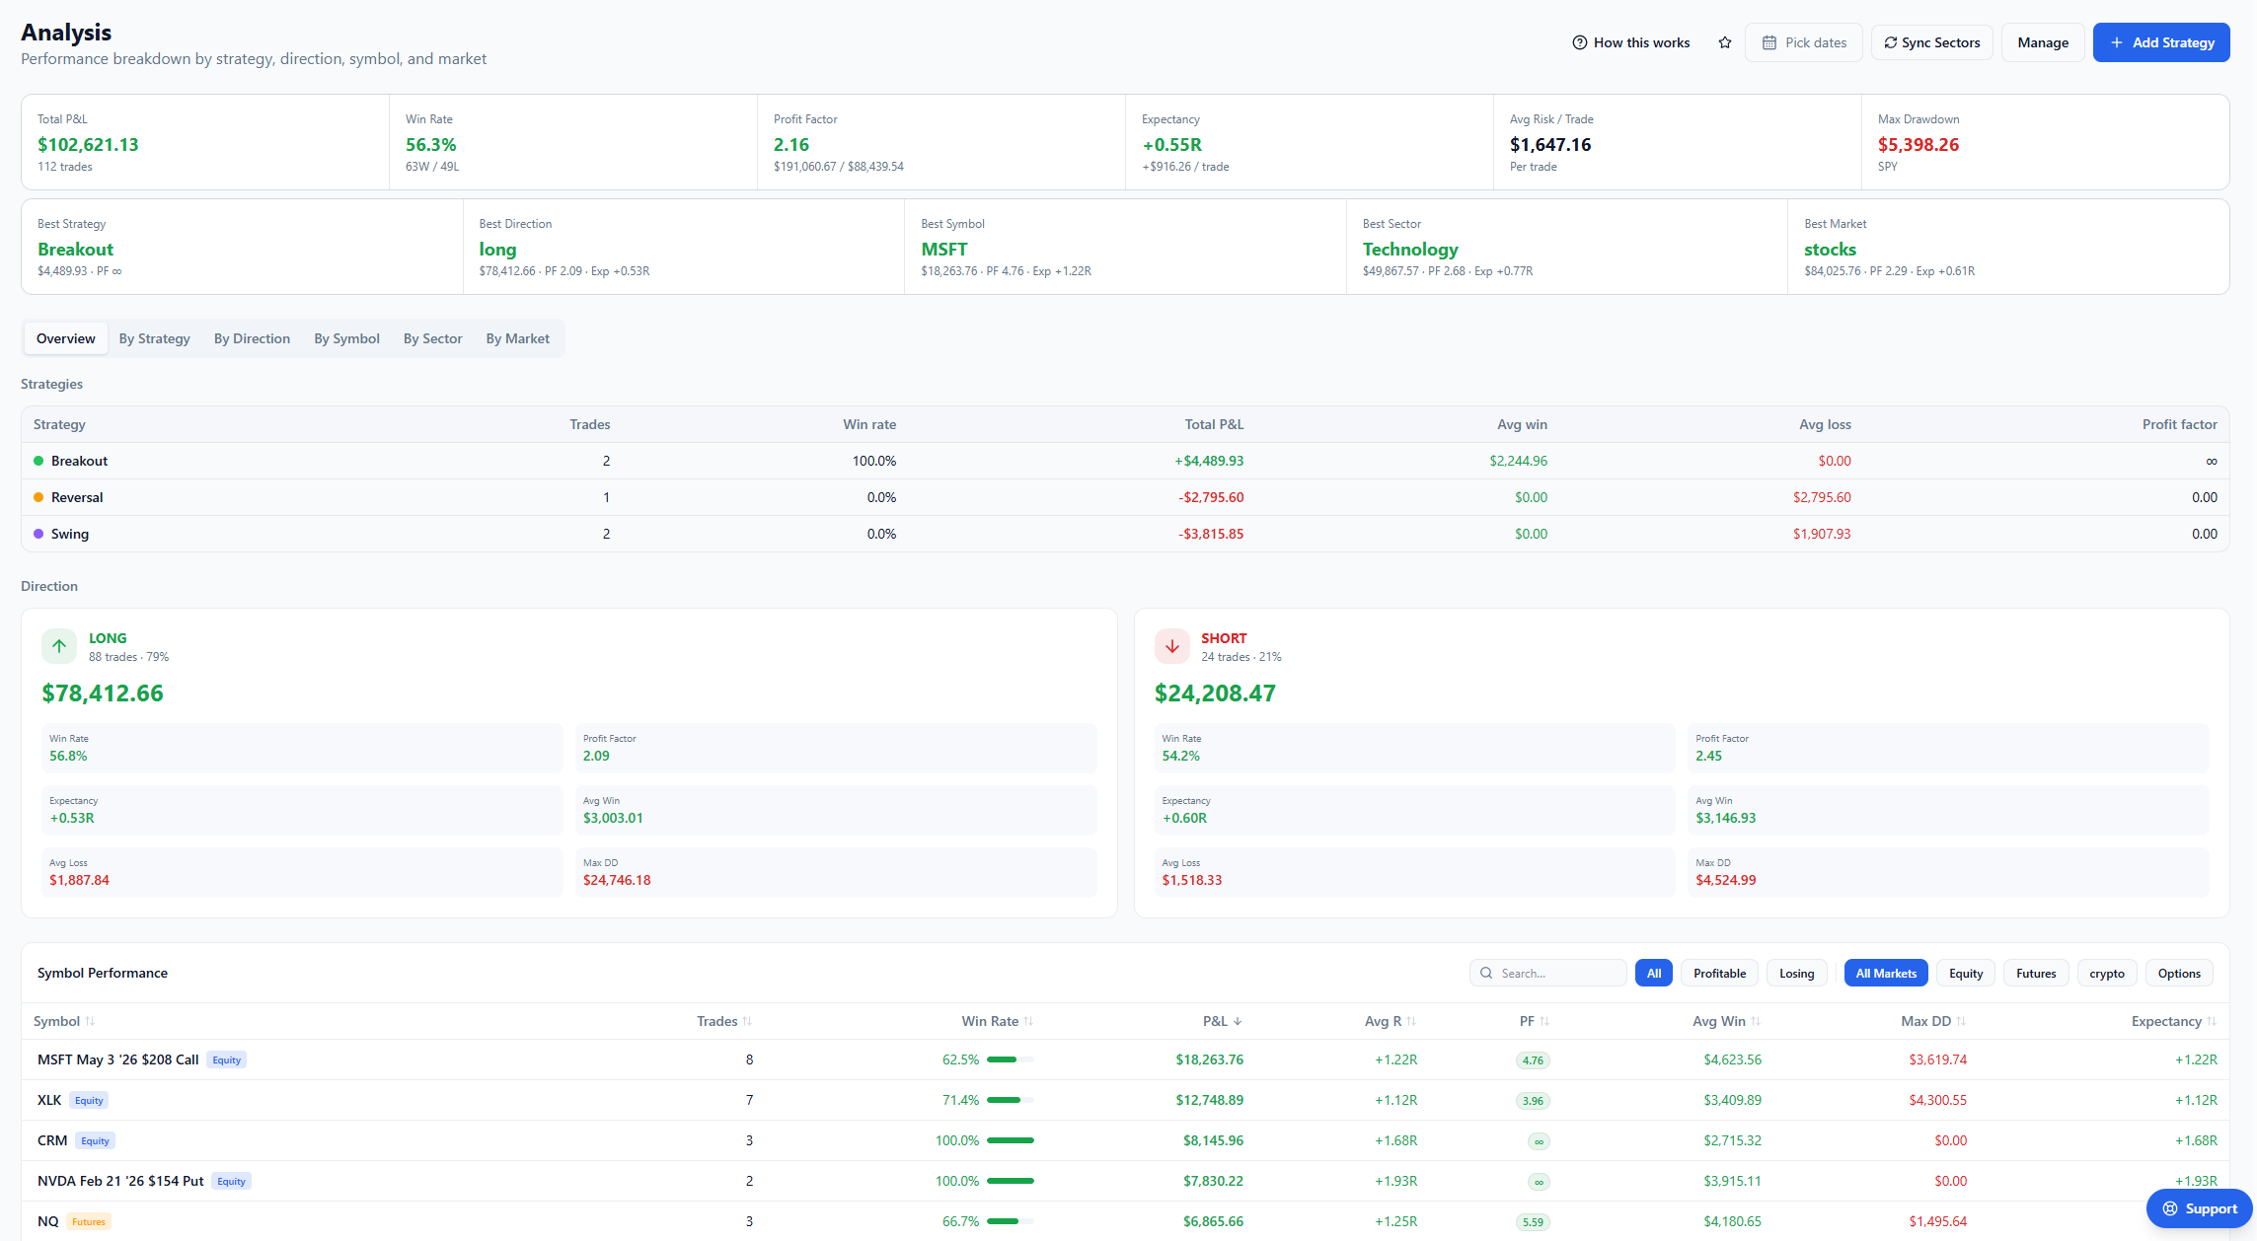Filter by crypto market
This screenshot has height=1241, width=2257.
(x=2107, y=973)
